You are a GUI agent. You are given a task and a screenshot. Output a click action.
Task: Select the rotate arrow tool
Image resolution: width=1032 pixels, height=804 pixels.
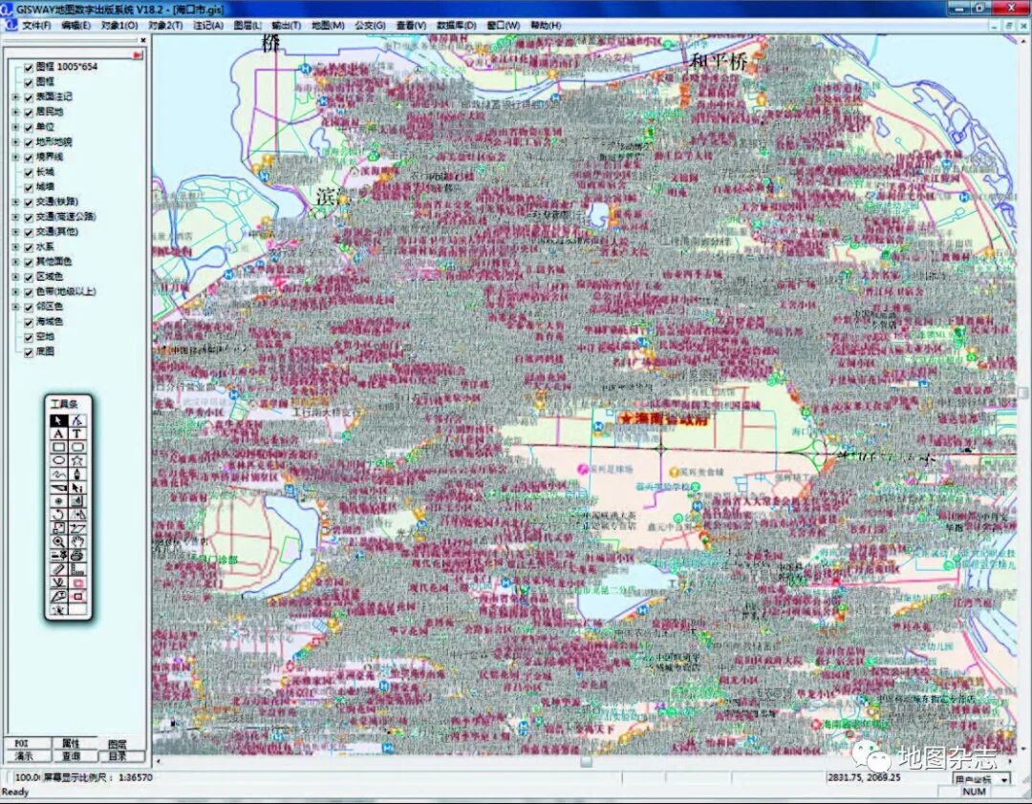[59, 515]
